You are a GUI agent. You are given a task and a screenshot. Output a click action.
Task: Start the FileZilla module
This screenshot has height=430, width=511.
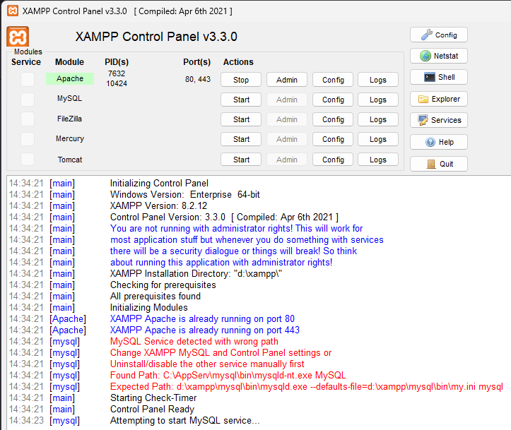tap(241, 119)
